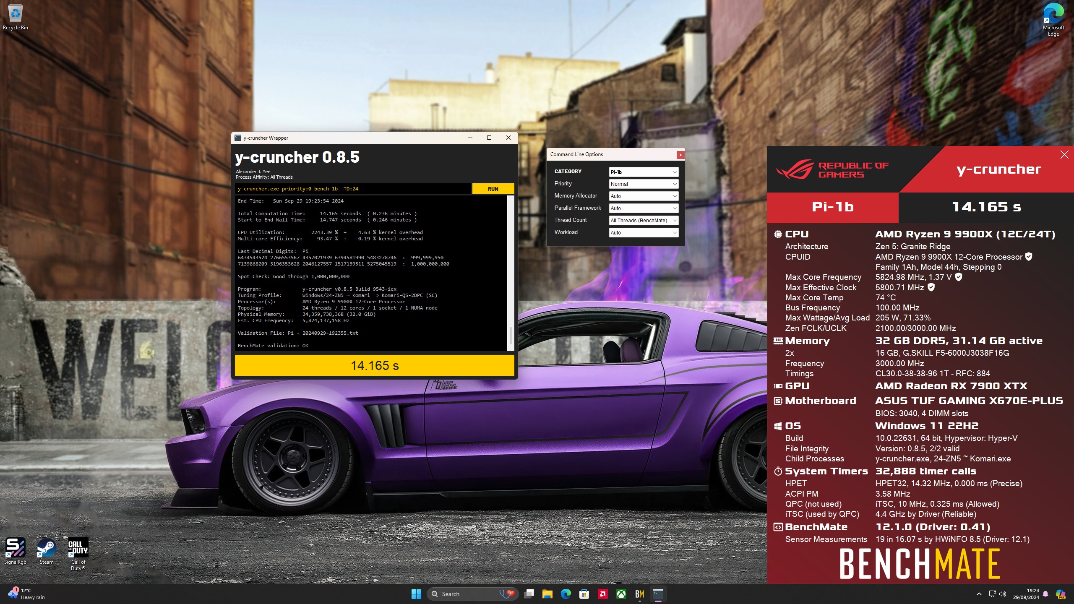Click the System Timers stopwatch icon

tap(778, 471)
